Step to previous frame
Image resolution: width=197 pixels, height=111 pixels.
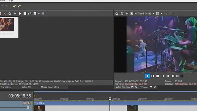coord(173,76)
